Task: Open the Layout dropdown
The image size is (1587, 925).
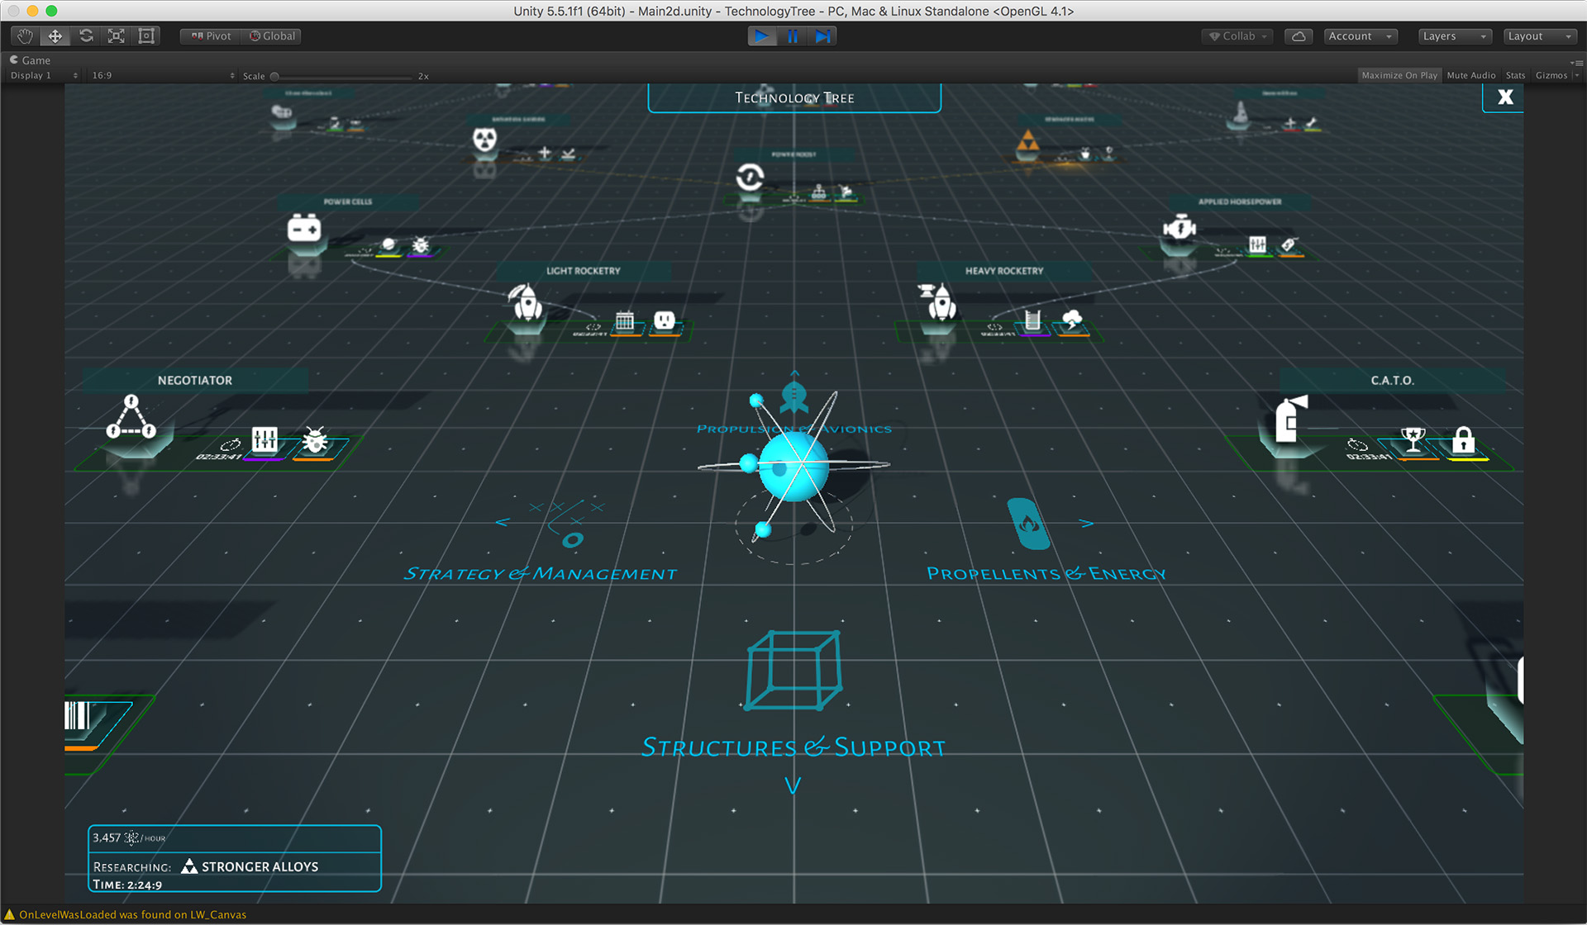Action: pos(1541,36)
